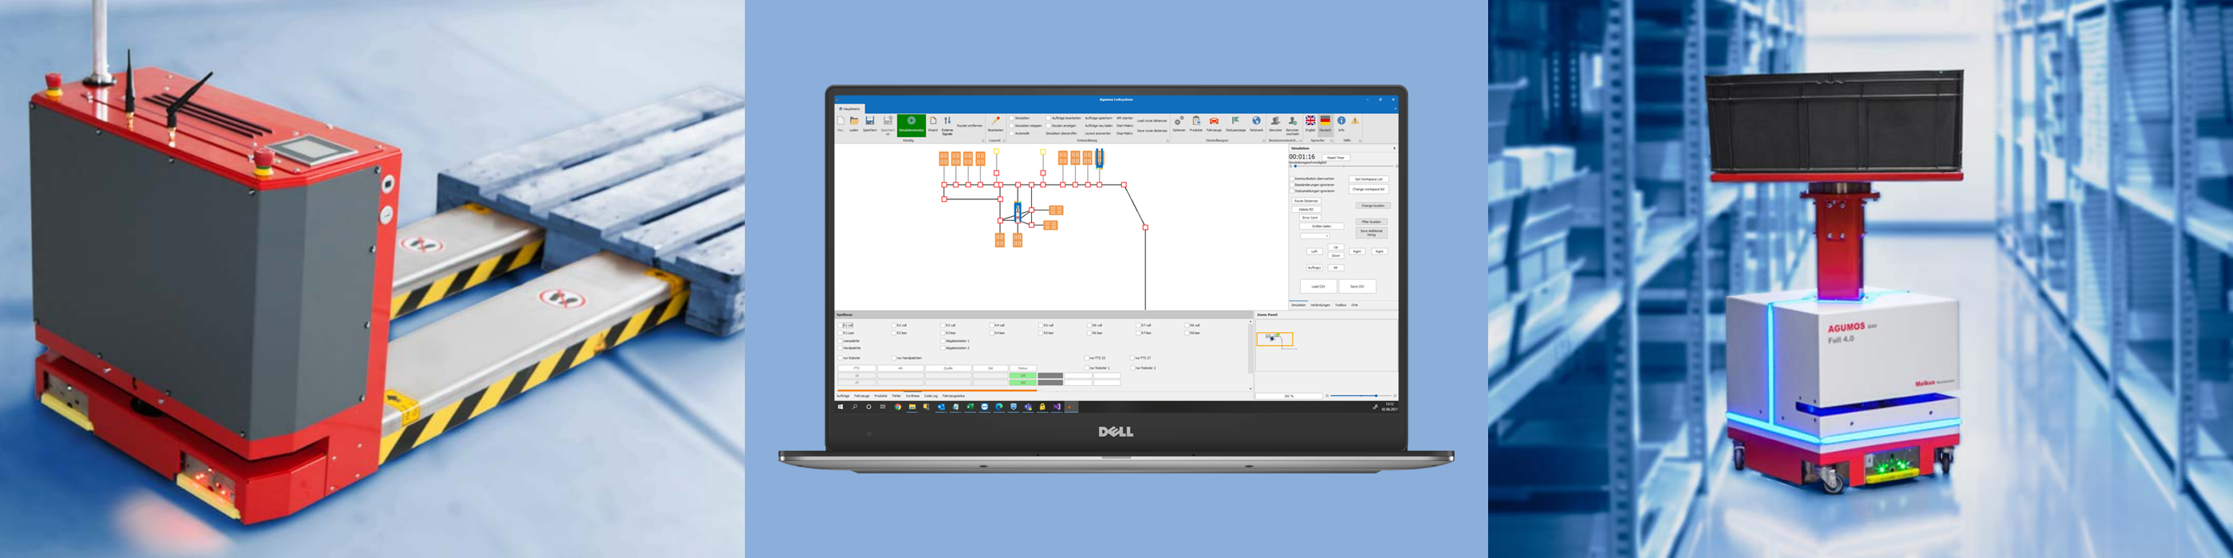Check Basisänderungen ignorieren checkbox
This screenshot has width=2233, height=558.
pyautogui.click(x=1293, y=185)
